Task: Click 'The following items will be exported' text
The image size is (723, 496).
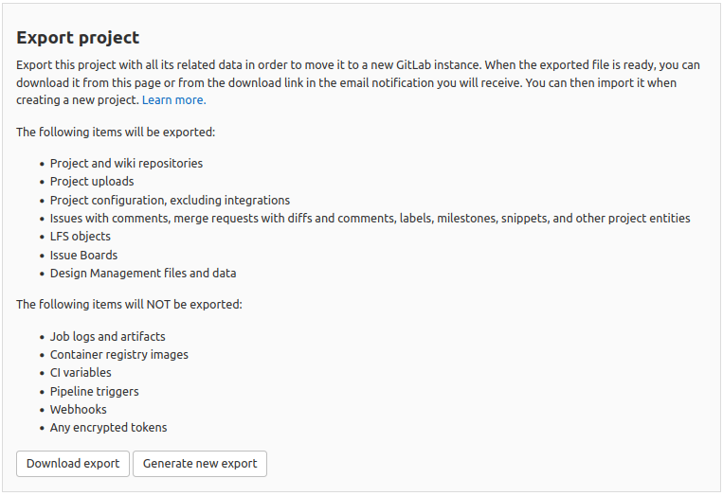Action: [x=116, y=132]
